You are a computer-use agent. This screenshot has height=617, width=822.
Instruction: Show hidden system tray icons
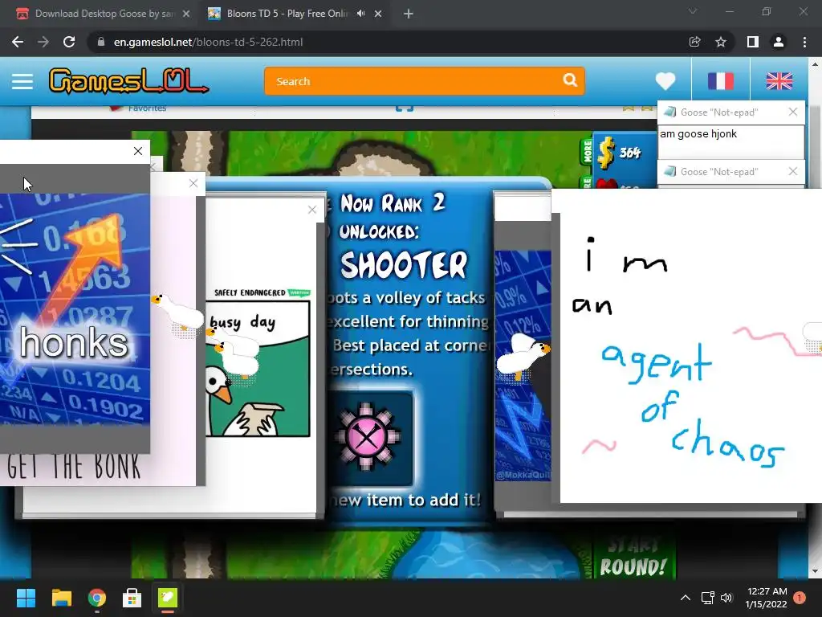[x=686, y=598]
